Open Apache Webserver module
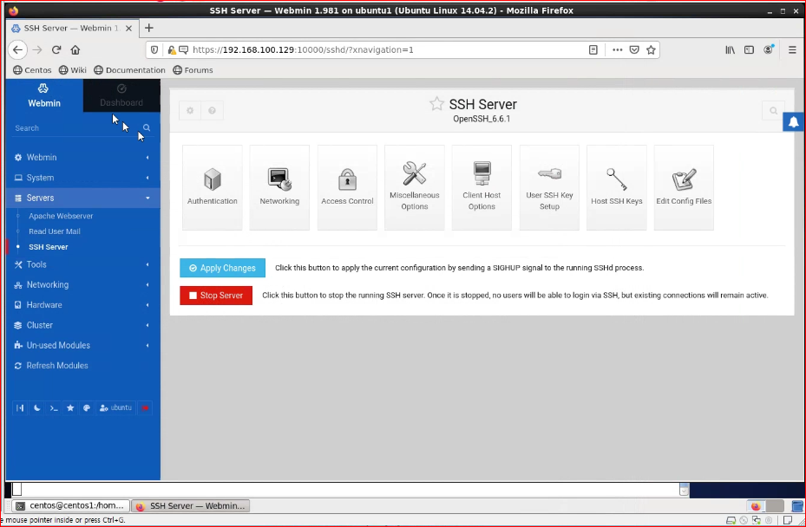The width and height of the screenshot is (806, 527). (x=61, y=216)
